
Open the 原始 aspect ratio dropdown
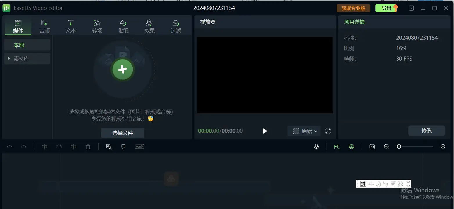(305, 131)
